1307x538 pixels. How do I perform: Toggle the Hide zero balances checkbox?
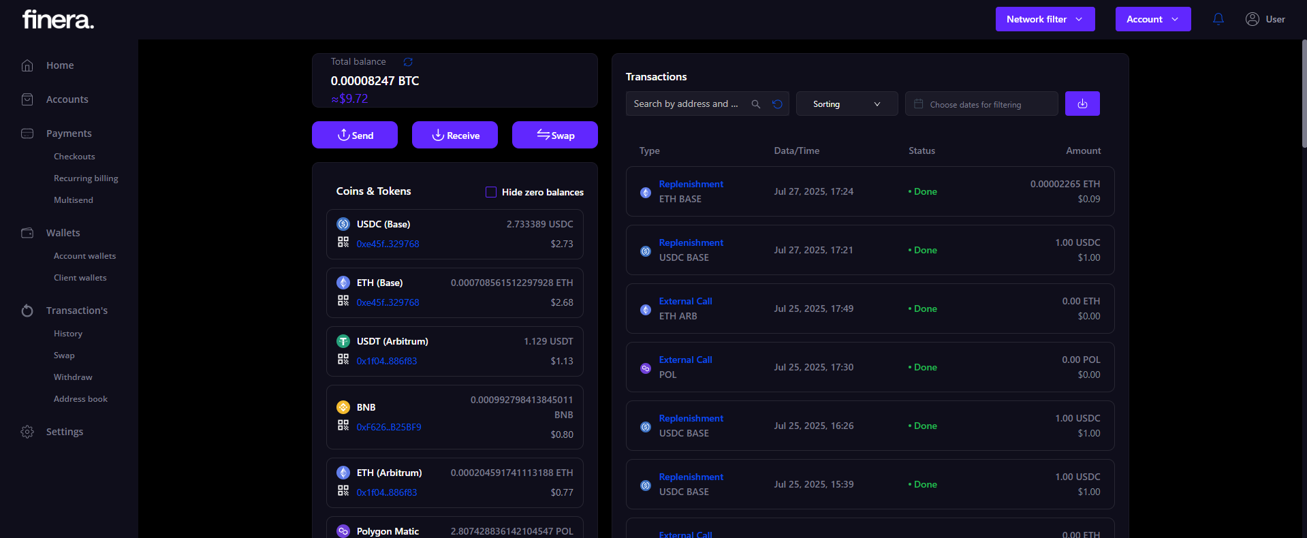coord(491,192)
